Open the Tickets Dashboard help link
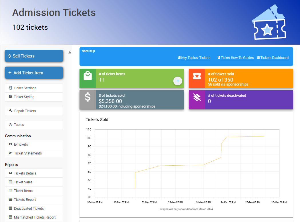300x222 pixels. tap(273, 58)
